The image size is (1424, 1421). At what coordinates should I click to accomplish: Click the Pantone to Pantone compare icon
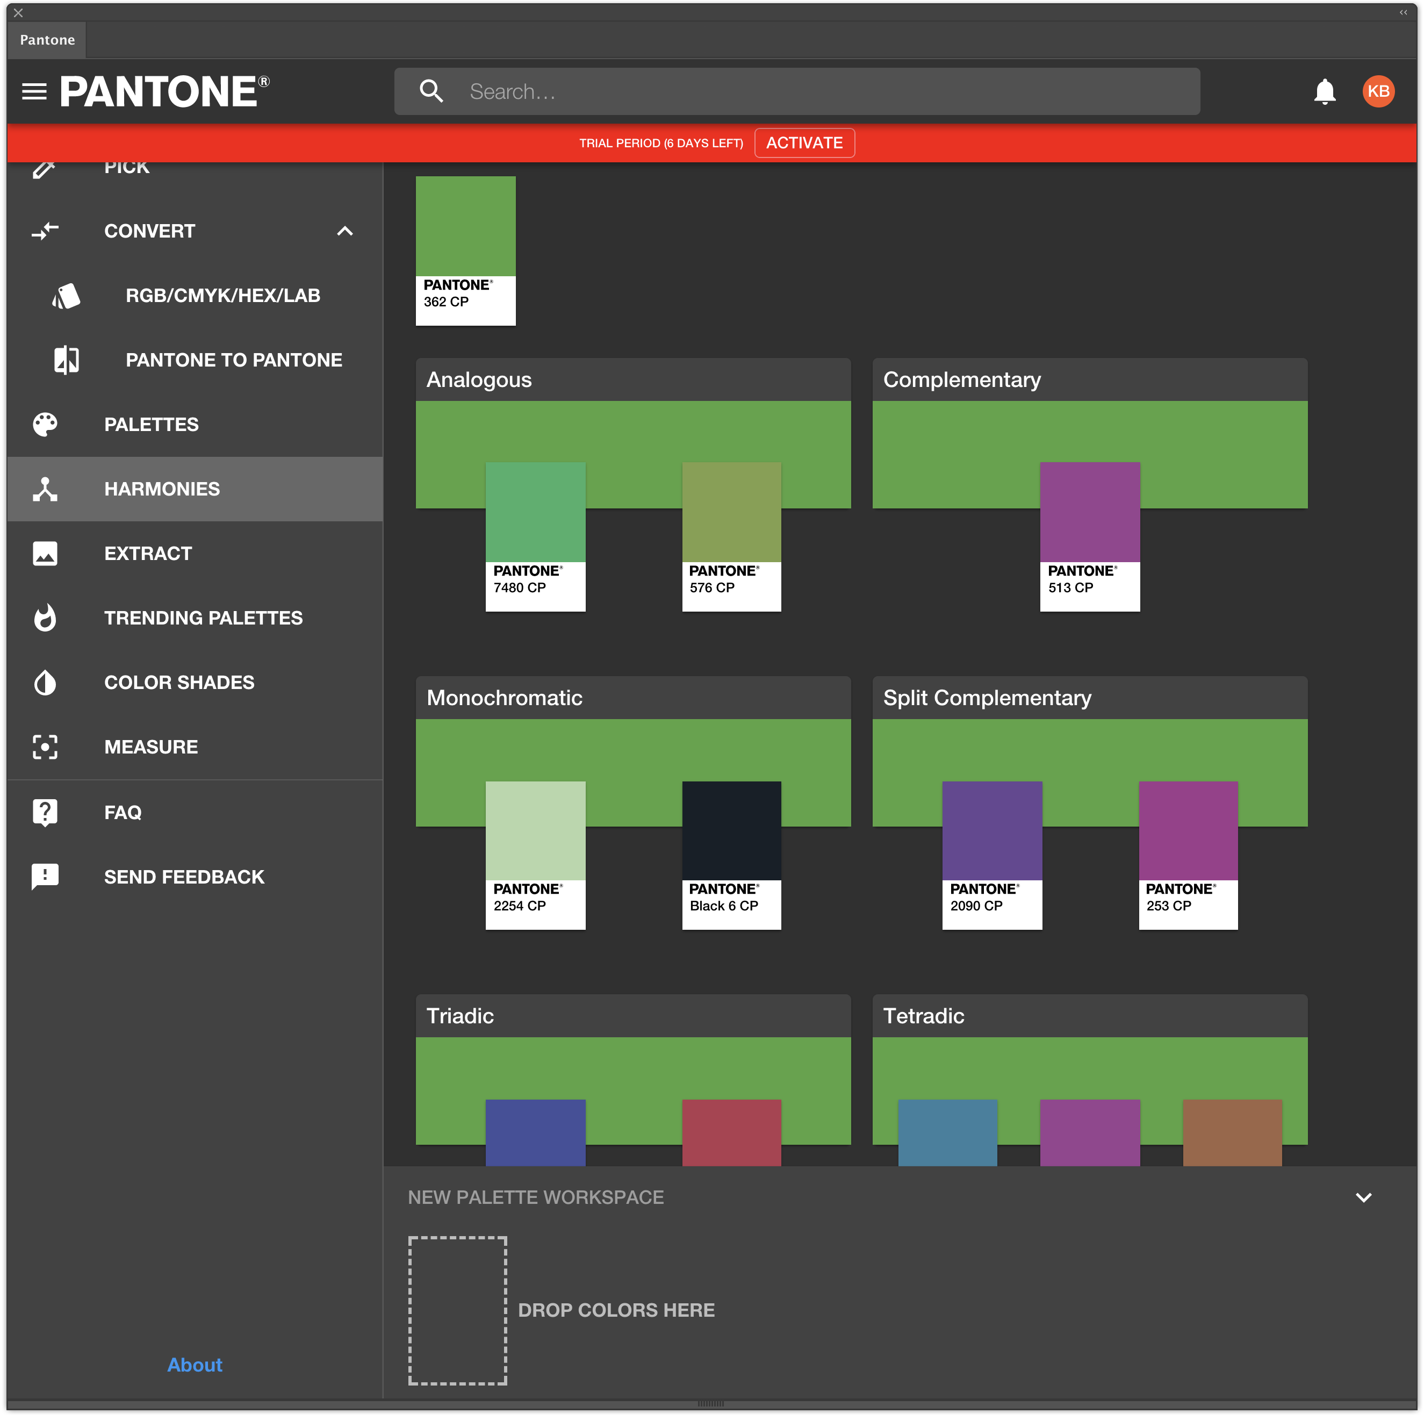[66, 361]
